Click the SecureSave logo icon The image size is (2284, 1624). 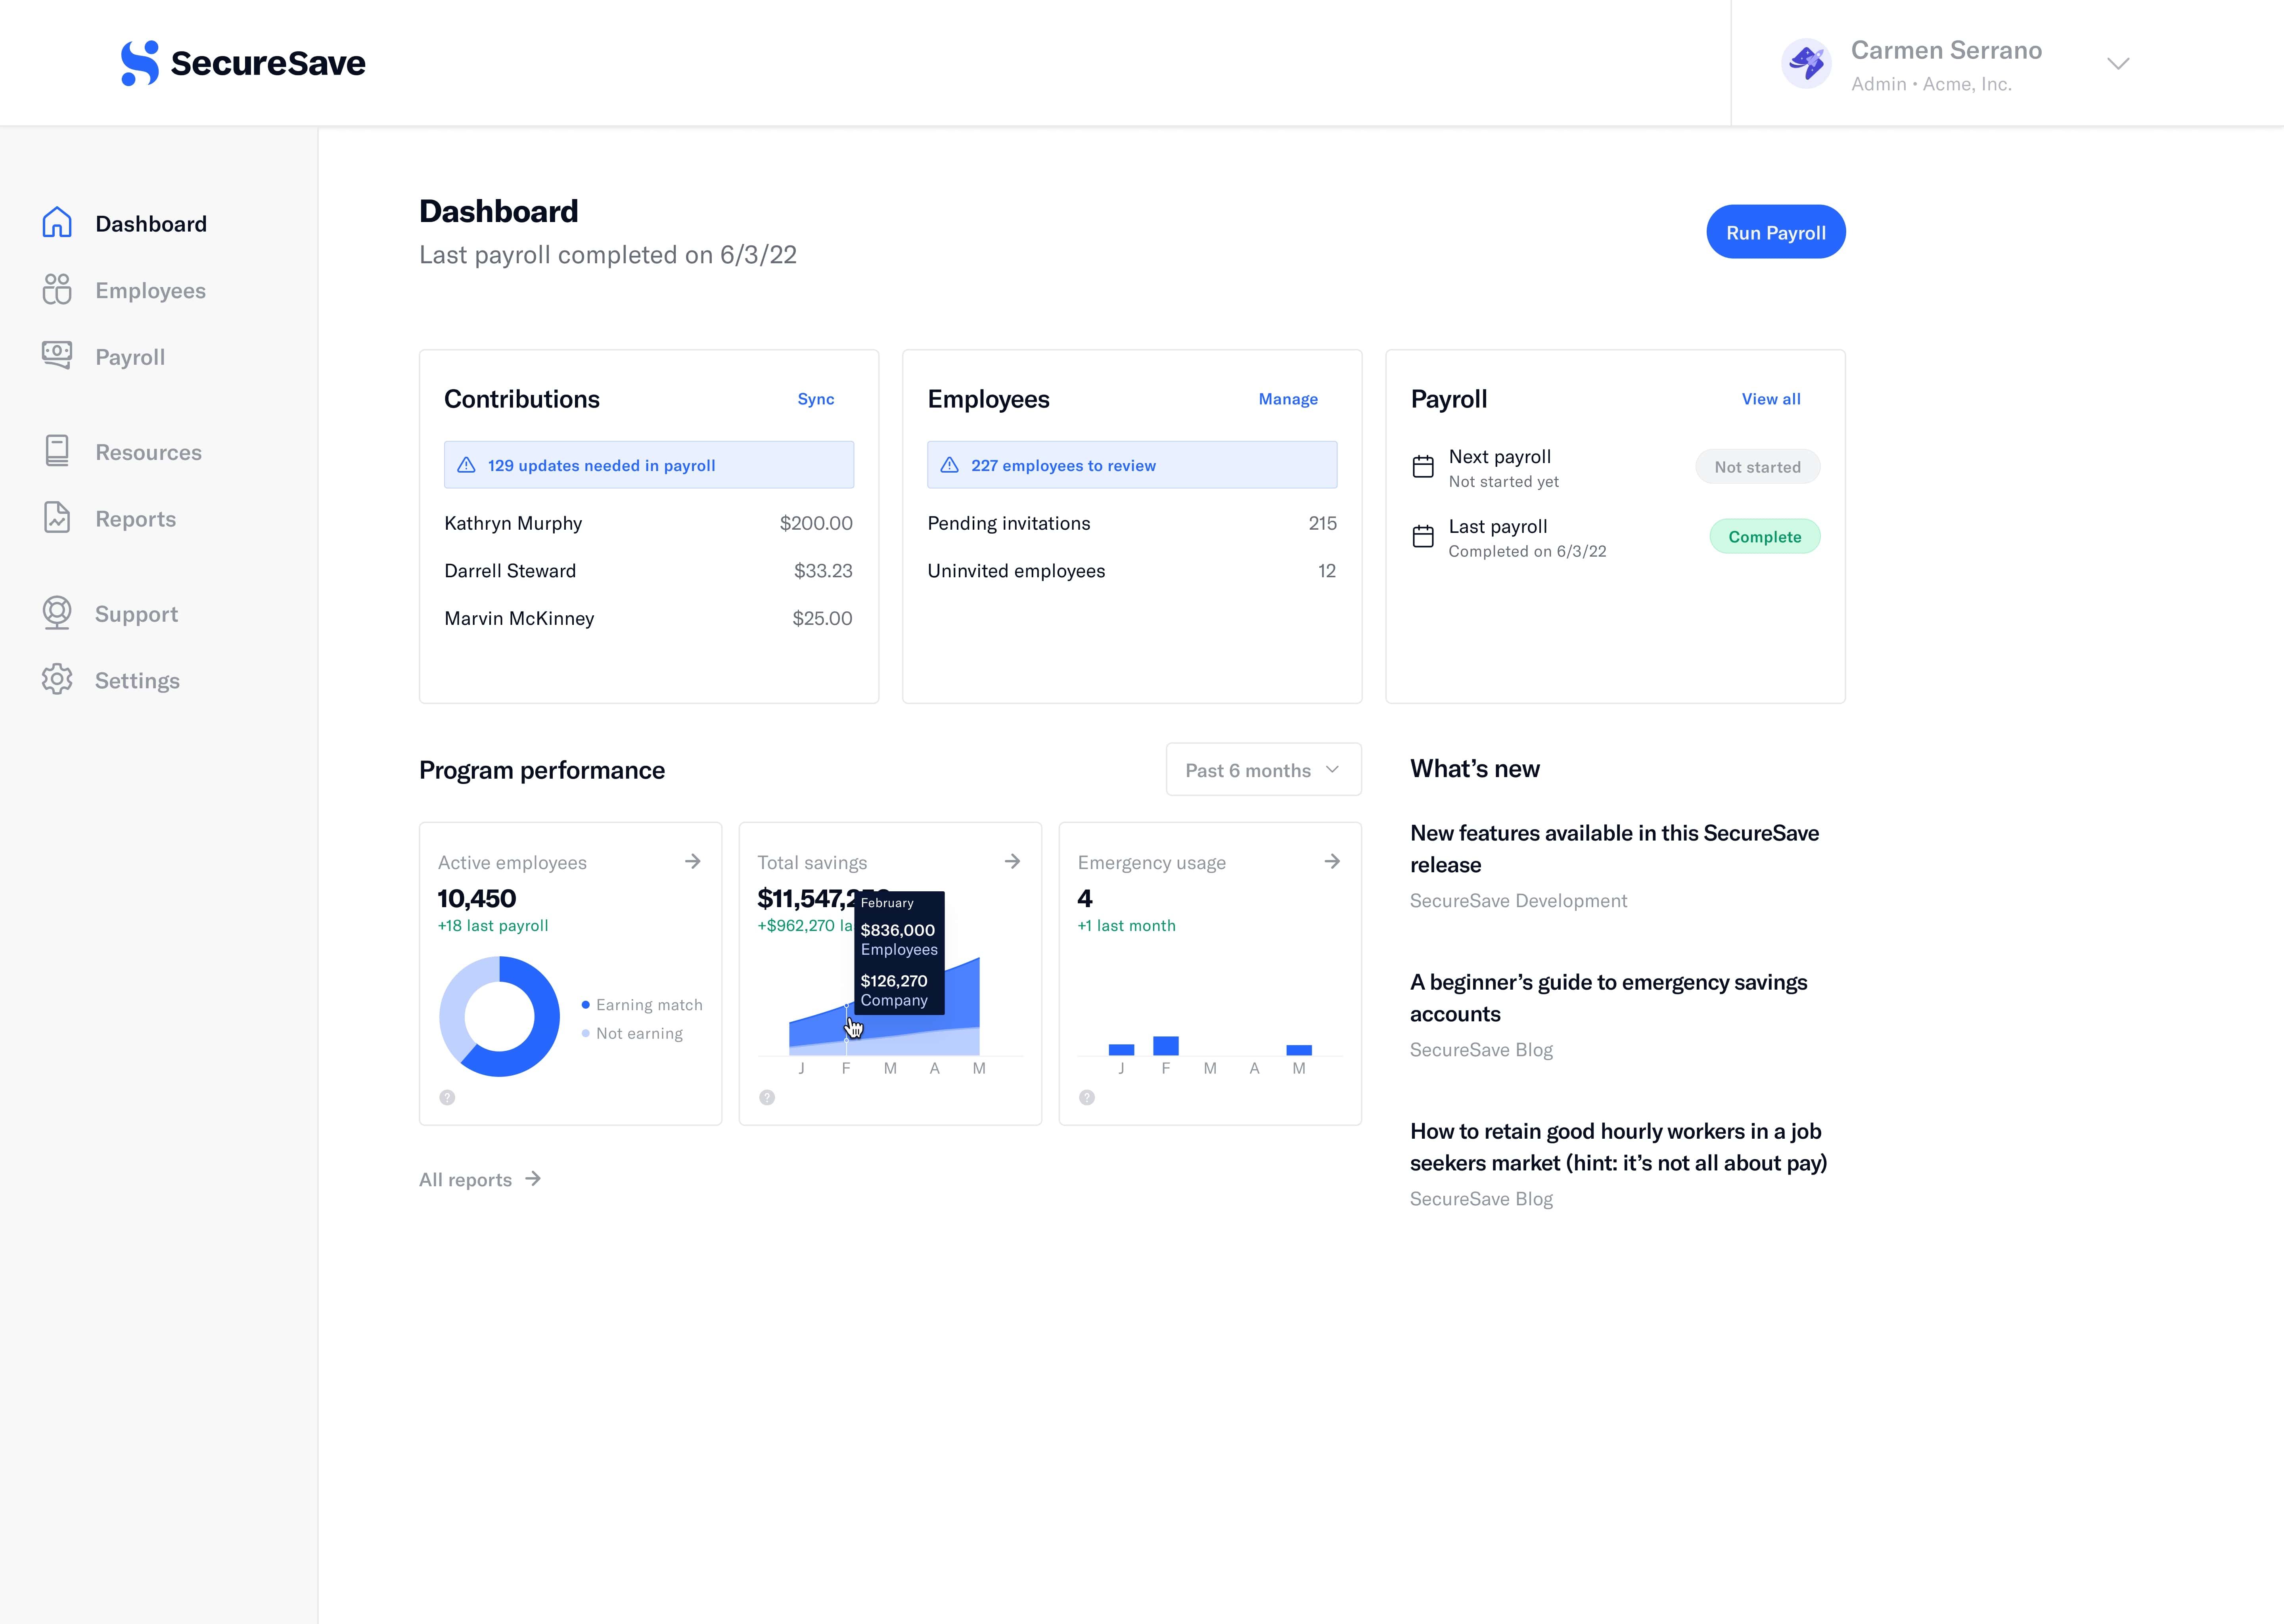140,63
